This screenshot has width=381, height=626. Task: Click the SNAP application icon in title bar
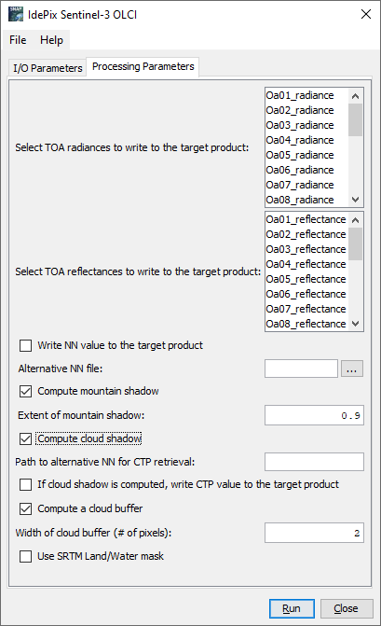tap(16, 14)
